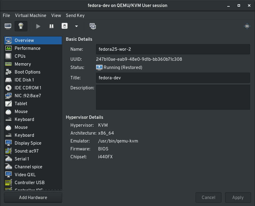Toggle fullscreen icon at toolbar right

pyautogui.click(x=247, y=26)
